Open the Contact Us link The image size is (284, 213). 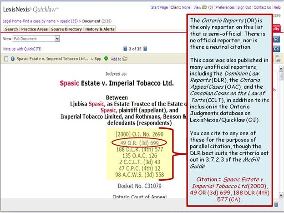[x=262, y=7]
